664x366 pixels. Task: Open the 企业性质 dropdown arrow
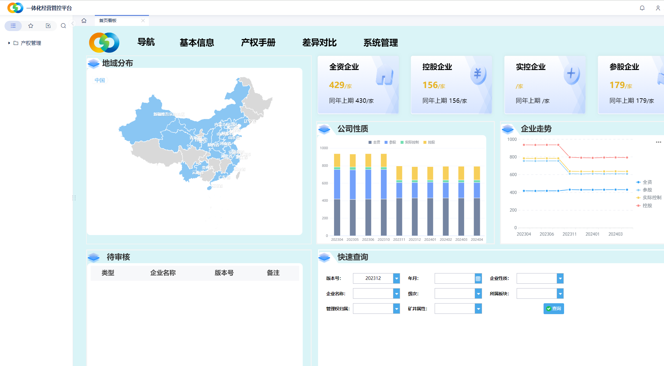coord(560,279)
